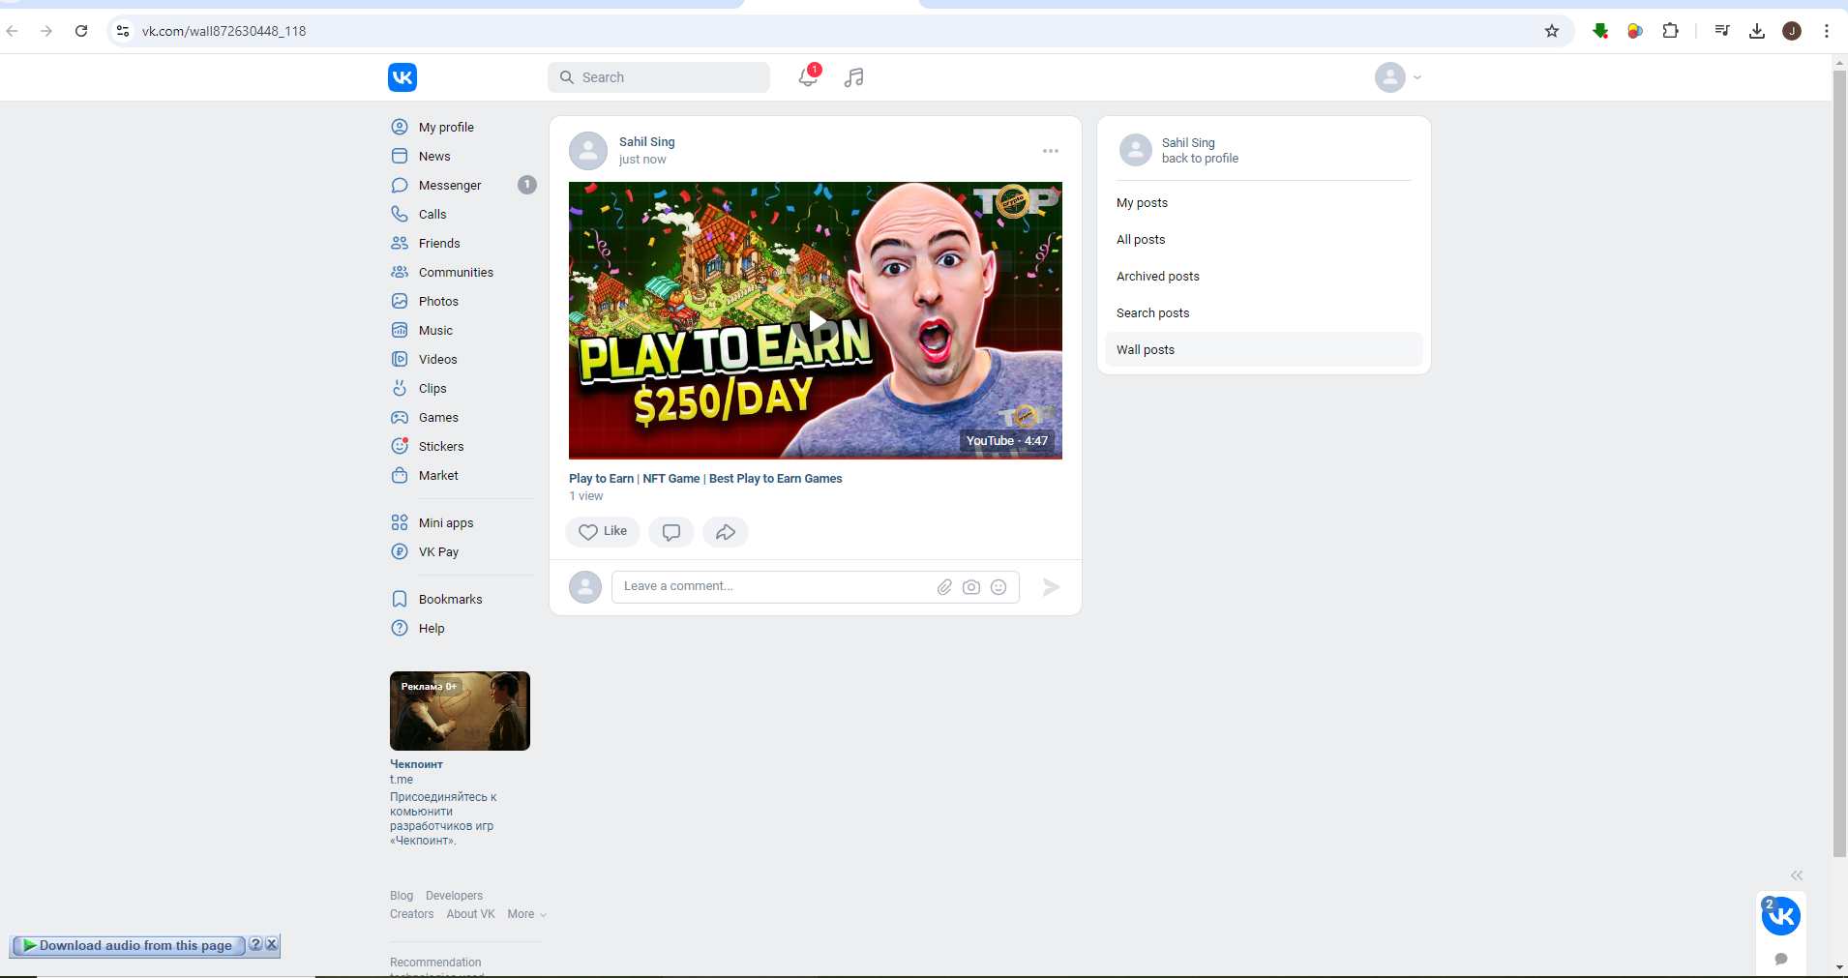Open emoji smiley picker in comment box
Viewport: 1848px width, 978px height.
pos(999,587)
